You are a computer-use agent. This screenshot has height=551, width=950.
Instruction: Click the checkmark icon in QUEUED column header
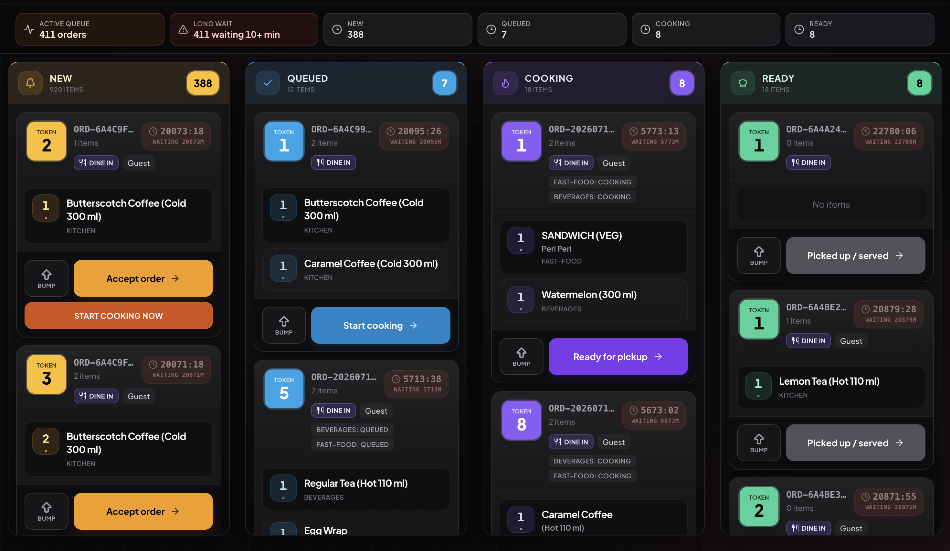(x=268, y=83)
